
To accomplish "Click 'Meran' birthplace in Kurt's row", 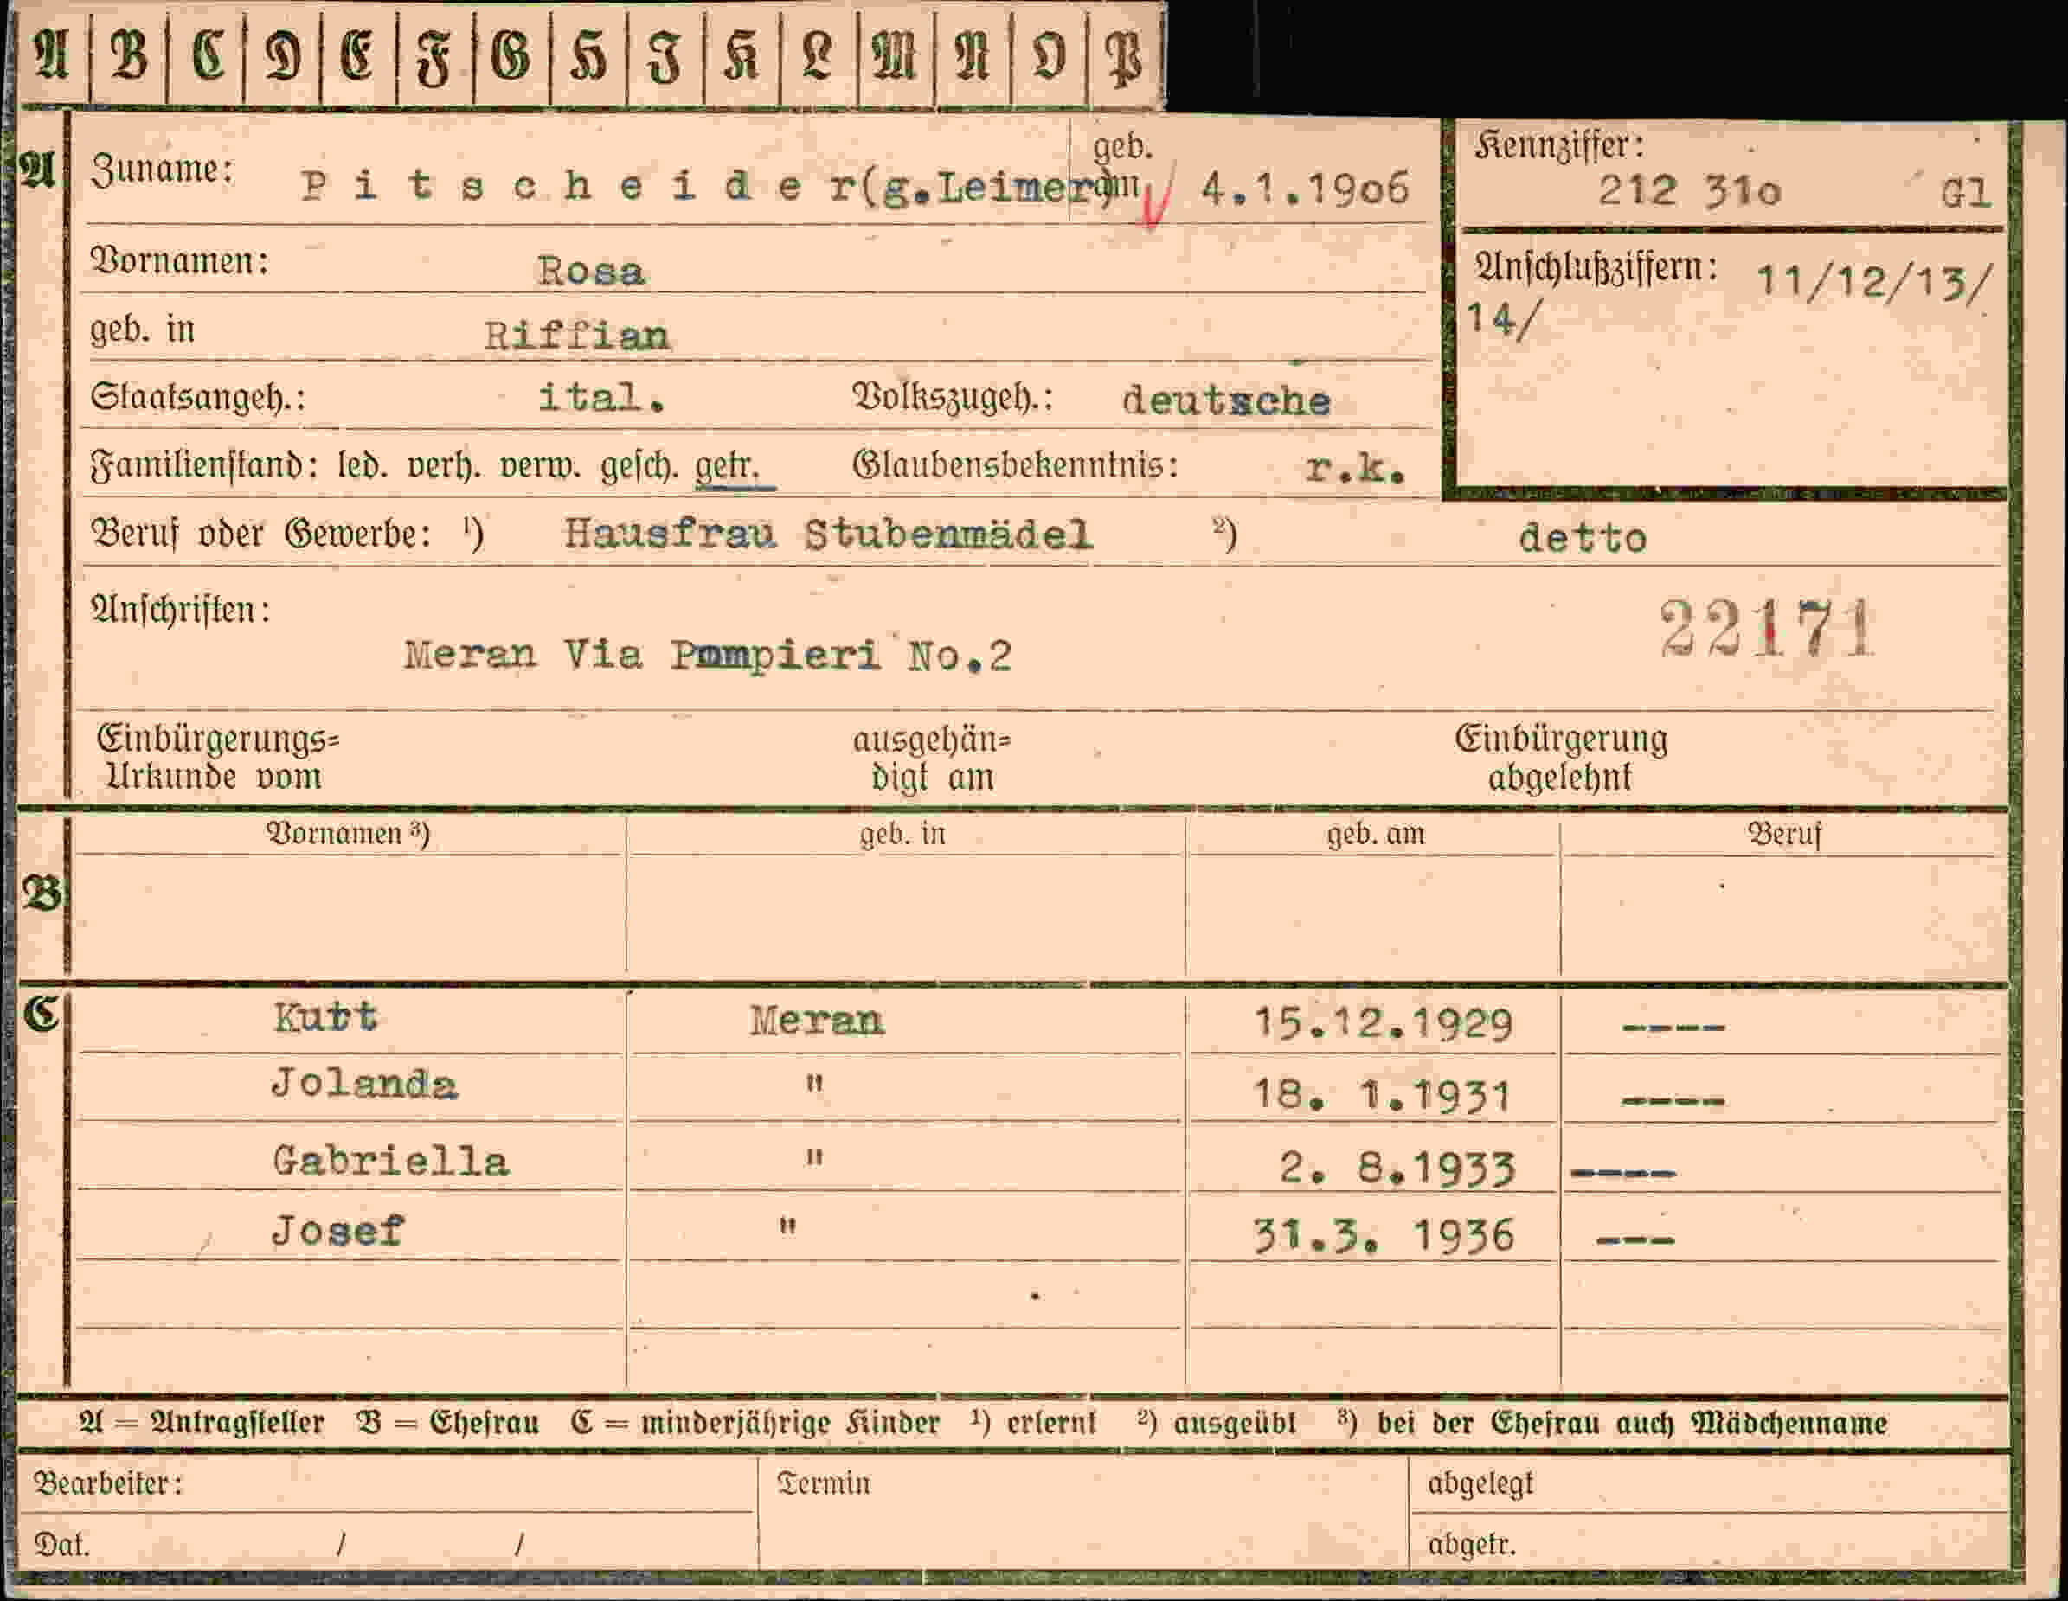I will tap(816, 1021).
